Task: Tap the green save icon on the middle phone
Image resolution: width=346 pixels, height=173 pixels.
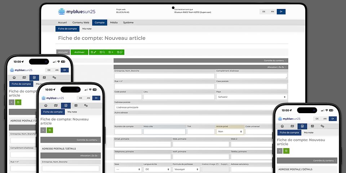Action: pos(50,130)
